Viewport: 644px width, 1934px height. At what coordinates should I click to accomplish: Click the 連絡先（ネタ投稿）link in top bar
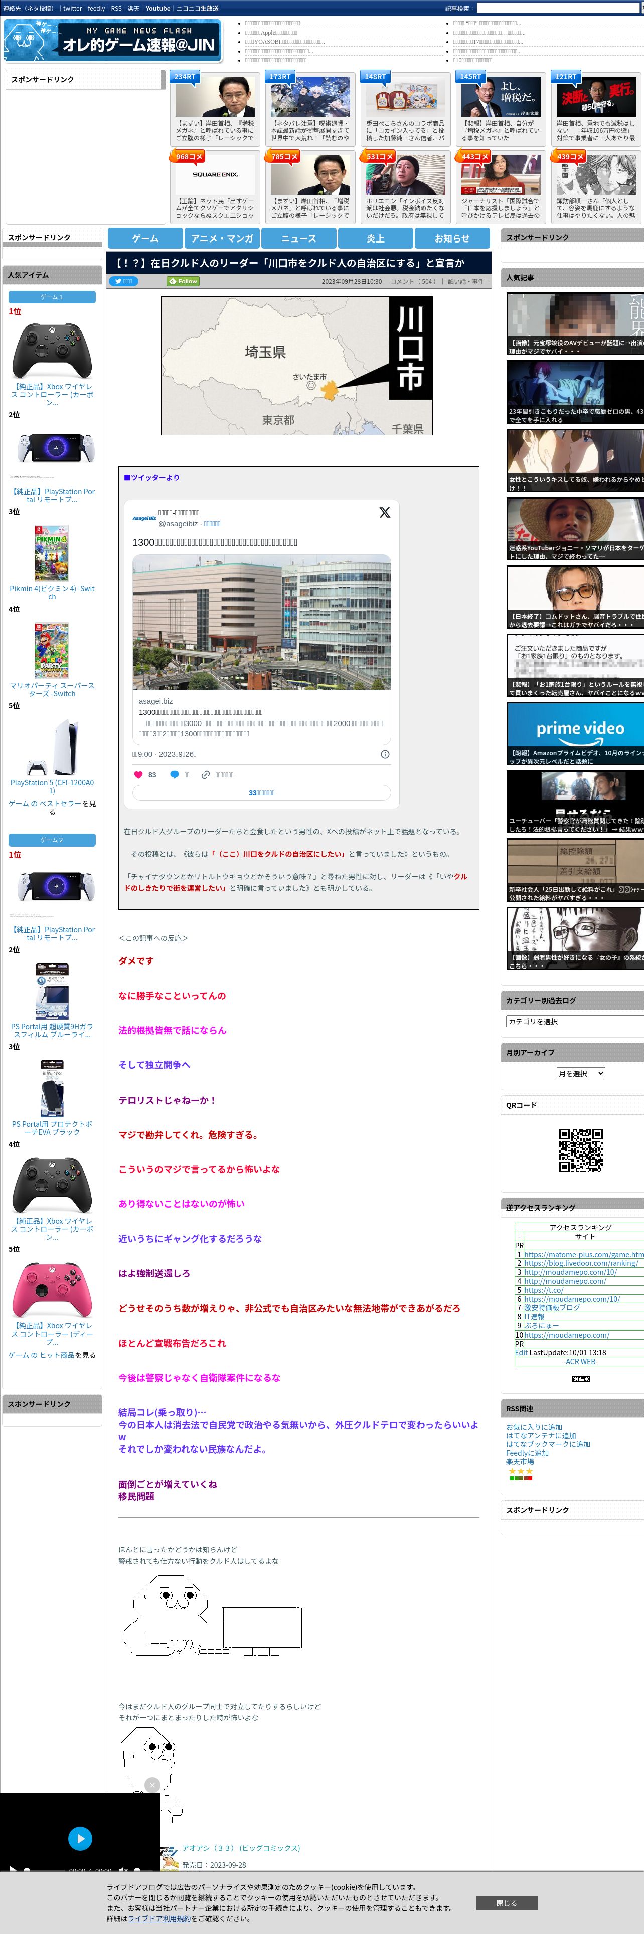(28, 8)
